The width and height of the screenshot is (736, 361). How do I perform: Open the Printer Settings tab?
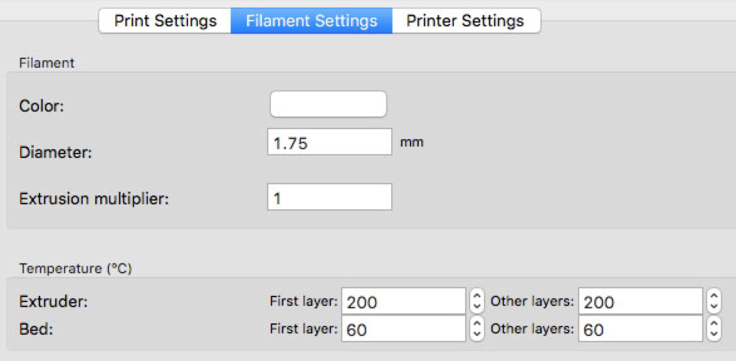point(466,21)
